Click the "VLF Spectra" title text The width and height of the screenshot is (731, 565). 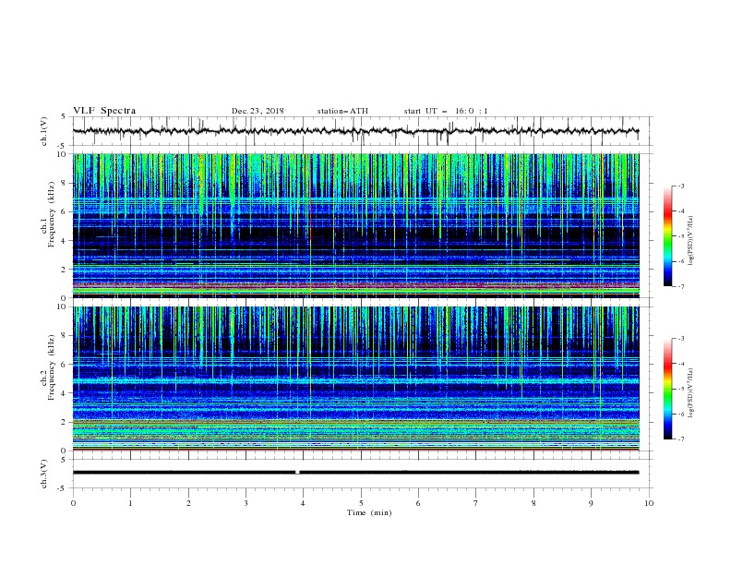(x=104, y=111)
